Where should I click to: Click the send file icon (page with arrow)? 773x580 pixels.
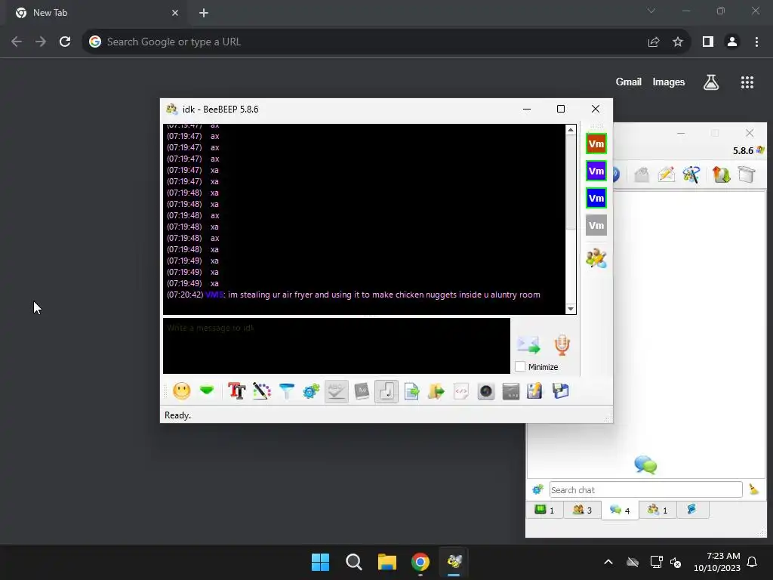coord(411,391)
